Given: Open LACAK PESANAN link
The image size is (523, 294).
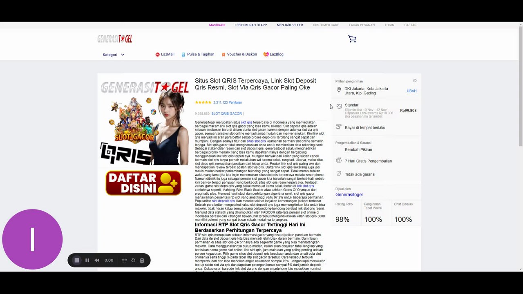Looking at the screenshot, I should click(362, 25).
